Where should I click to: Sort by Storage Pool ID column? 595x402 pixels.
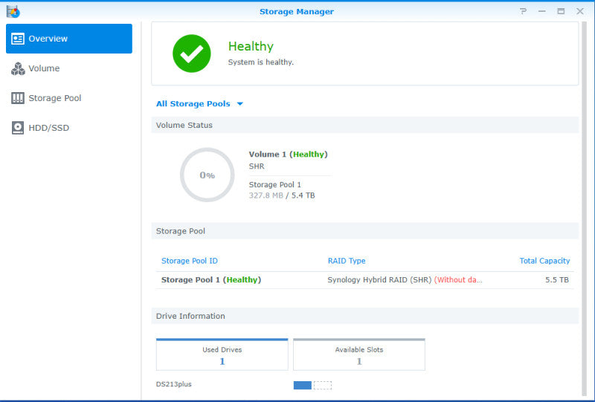point(190,261)
